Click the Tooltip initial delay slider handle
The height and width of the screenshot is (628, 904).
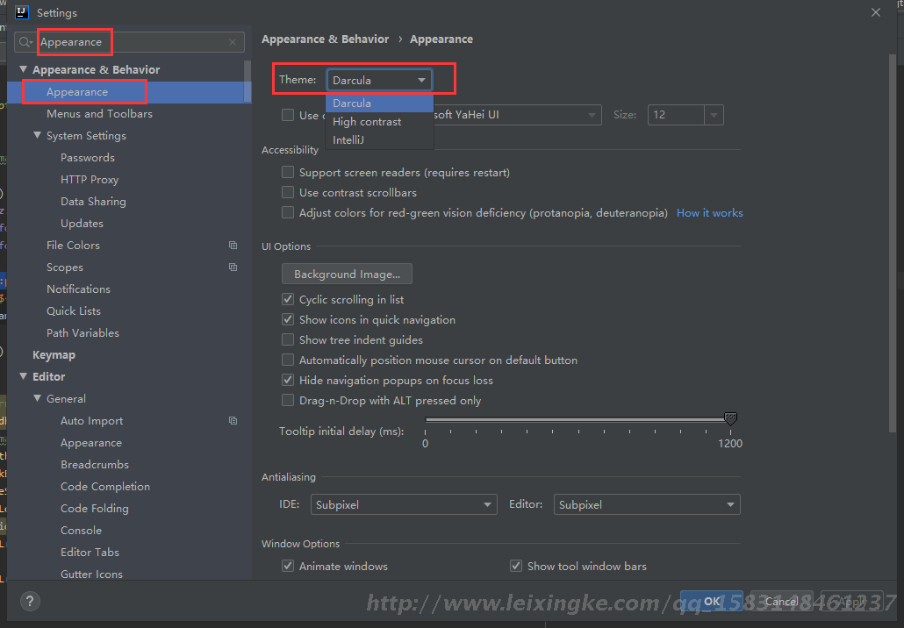pyautogui.click(x=730, y=419)
